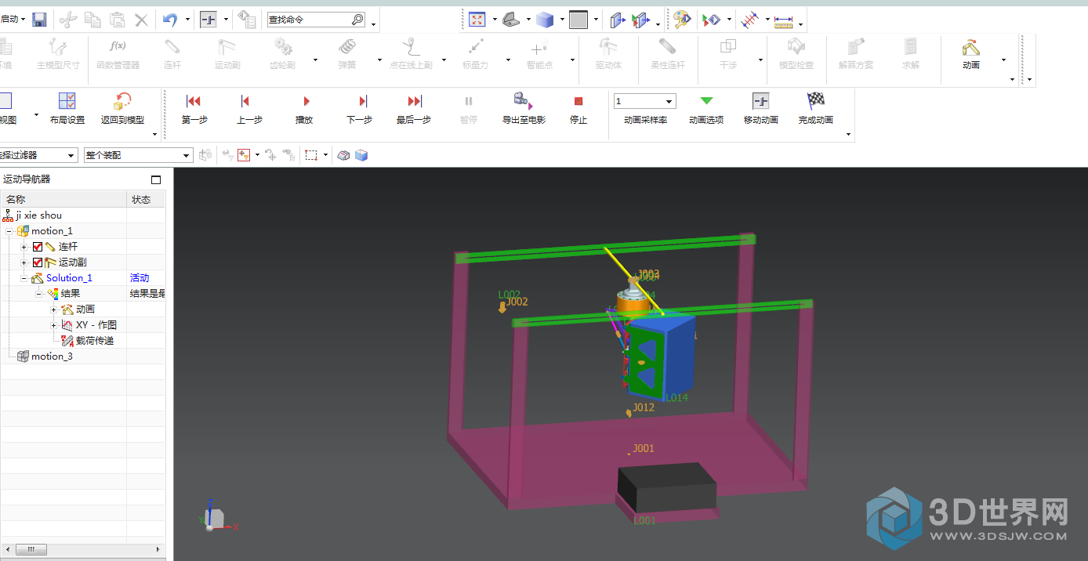Image resolution: width=1088 pixels, height=561 pixels.
Task: Open dropdown arrow beside 动画 ribbon button
Action: click(x=1003, y=60)
